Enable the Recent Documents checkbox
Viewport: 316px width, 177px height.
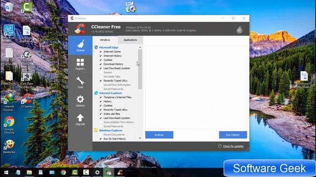tap(101, 134)
